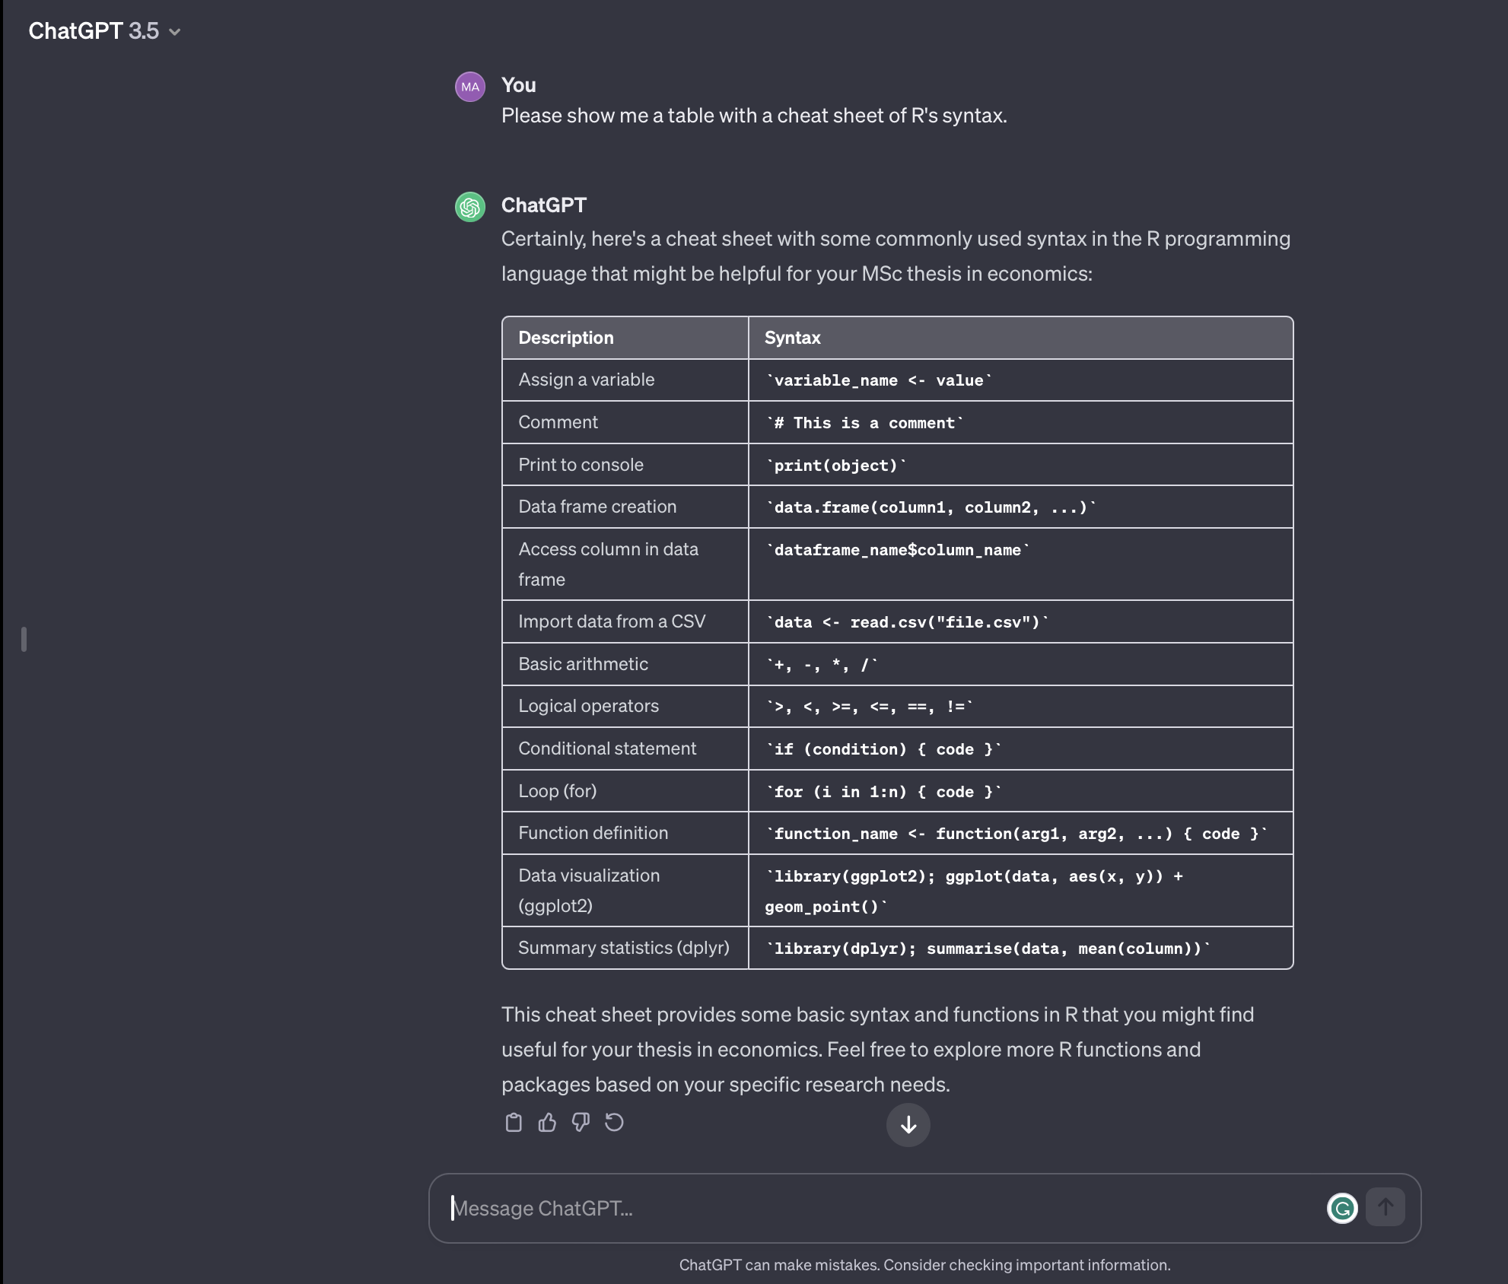
Task: Click the Grammarly icon in the message box
Action: [x=1343, y=1208]
